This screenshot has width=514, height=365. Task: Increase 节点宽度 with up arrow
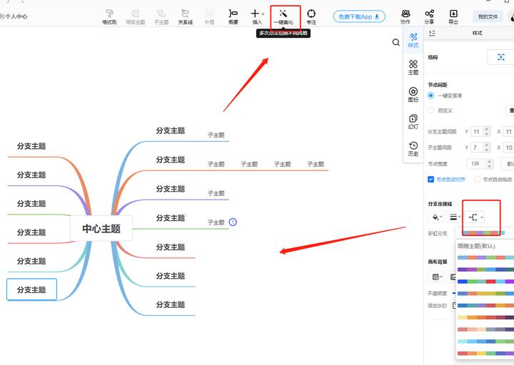490,161
